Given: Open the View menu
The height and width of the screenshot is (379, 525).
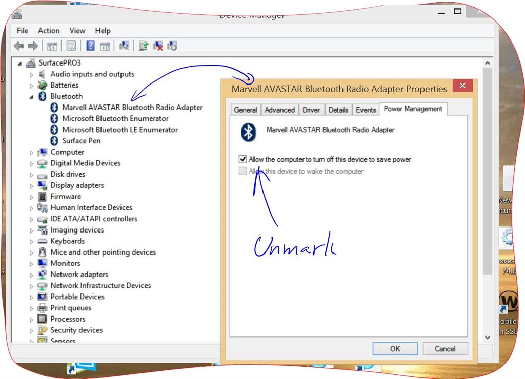Looking at the screenshot, I should [x=77, y=31].
